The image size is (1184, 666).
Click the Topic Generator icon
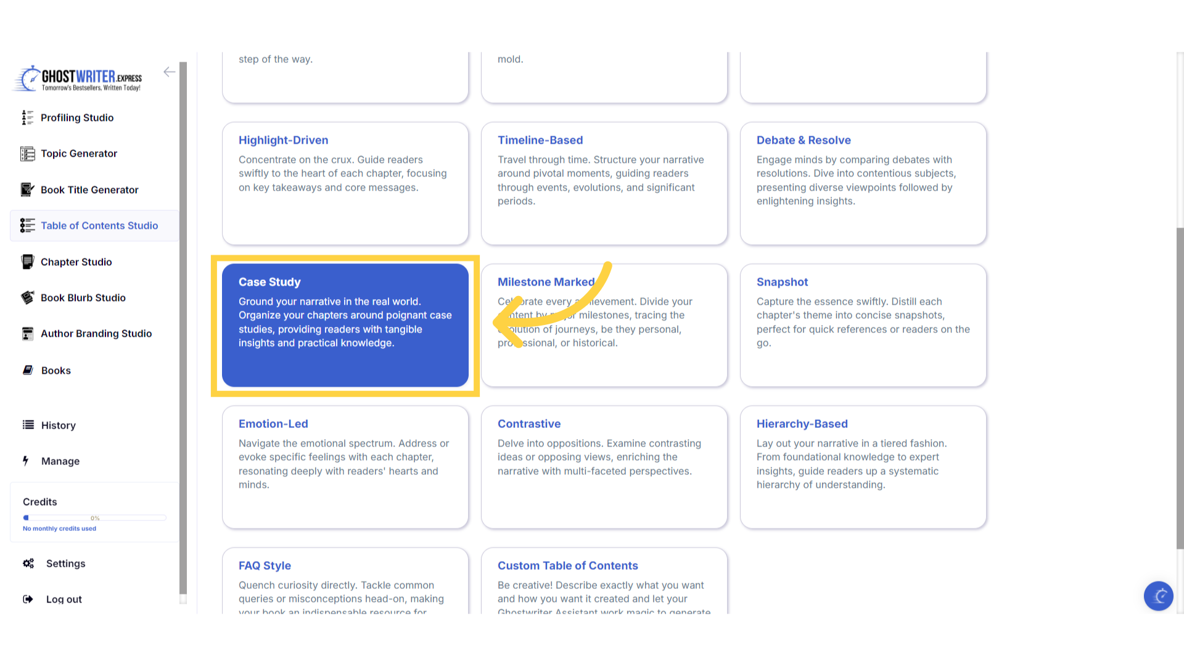(27, 154)
